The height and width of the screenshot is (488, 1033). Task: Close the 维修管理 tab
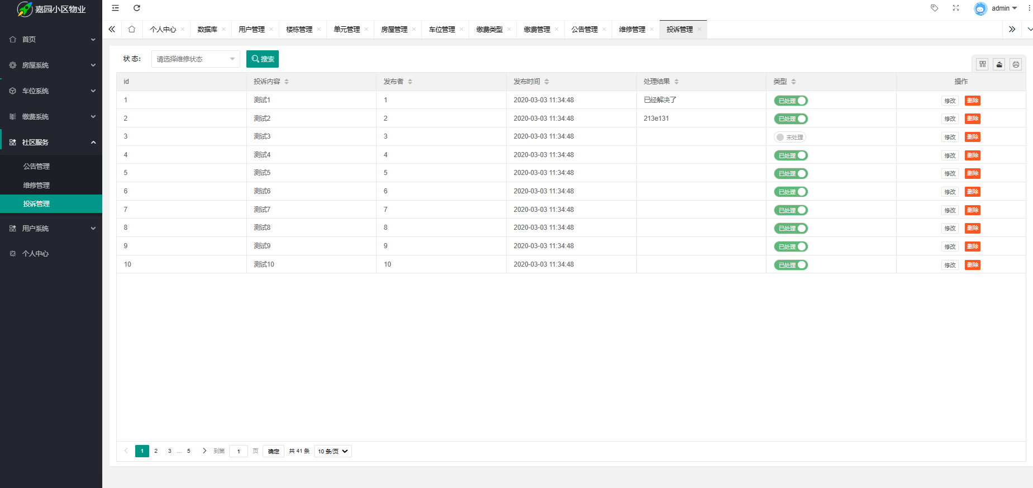(x=651, y=29)
